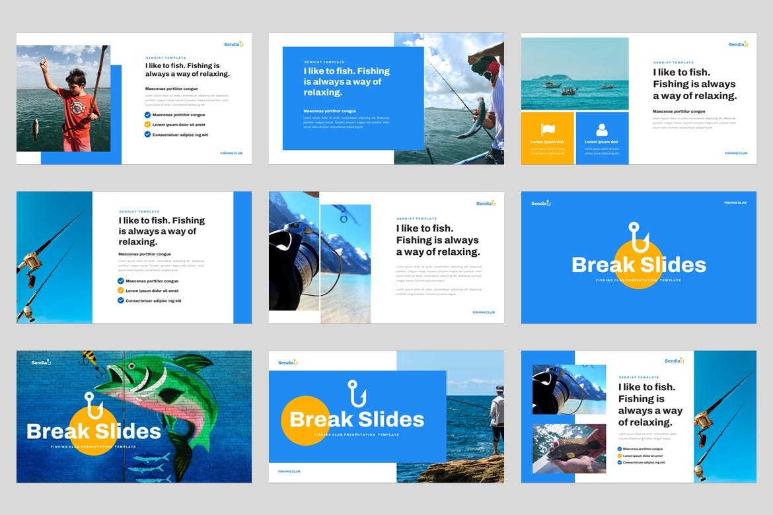
Task: Click the Sendia logo on the solid blue slide
Action: point(540,203)
